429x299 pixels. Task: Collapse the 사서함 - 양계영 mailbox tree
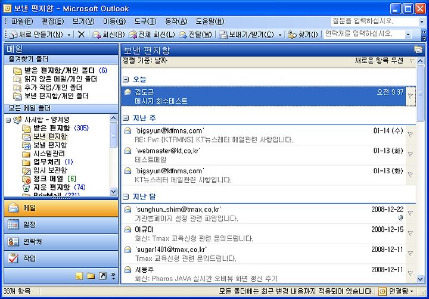[x=8, y=120]
